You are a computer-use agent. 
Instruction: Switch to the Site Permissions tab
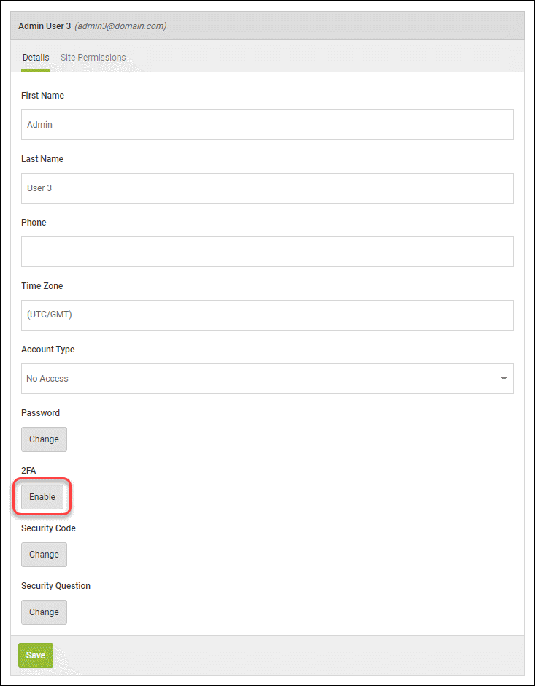[93, 58]
